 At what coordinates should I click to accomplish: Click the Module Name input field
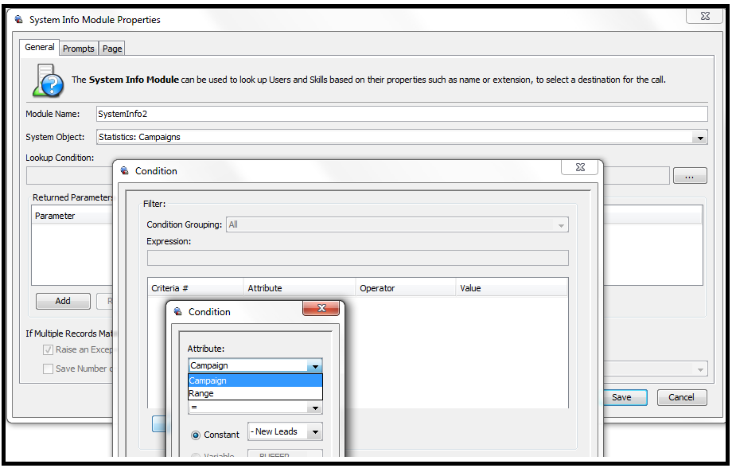318,113
